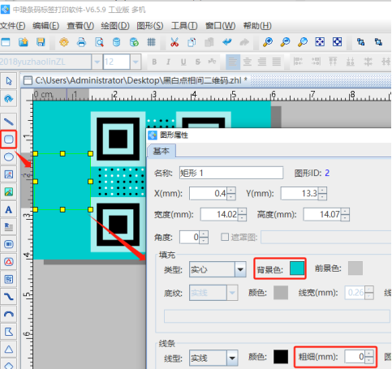Click the scissors cut icon
The height and width of the screenshot is (369, 392).
tap(174, 42)
